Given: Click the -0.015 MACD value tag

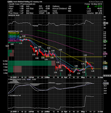Looking at the screenshot, I should (x=106, y=84).
